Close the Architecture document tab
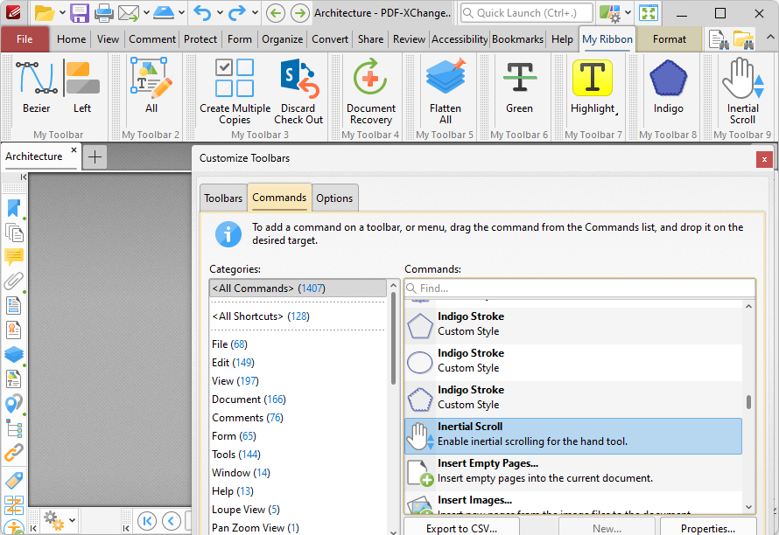 (74, 149)
